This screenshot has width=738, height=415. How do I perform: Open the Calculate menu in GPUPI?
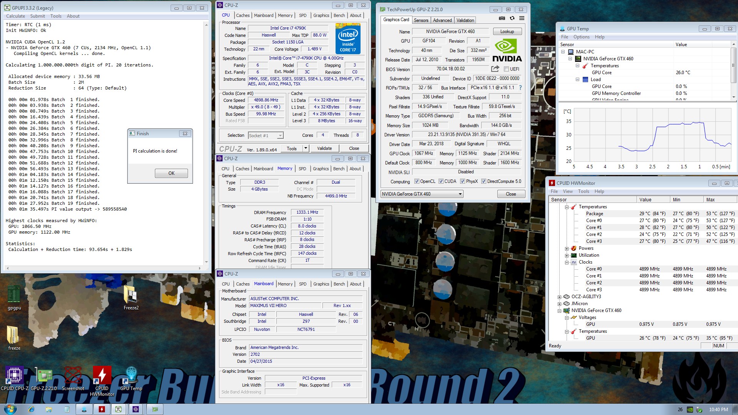click(16, 16)
